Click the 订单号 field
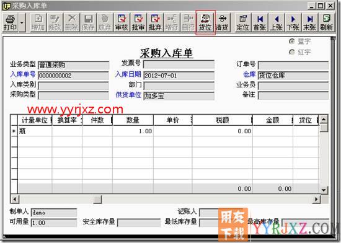The height and width of the screenshot is (243, 341). [293, 65]
